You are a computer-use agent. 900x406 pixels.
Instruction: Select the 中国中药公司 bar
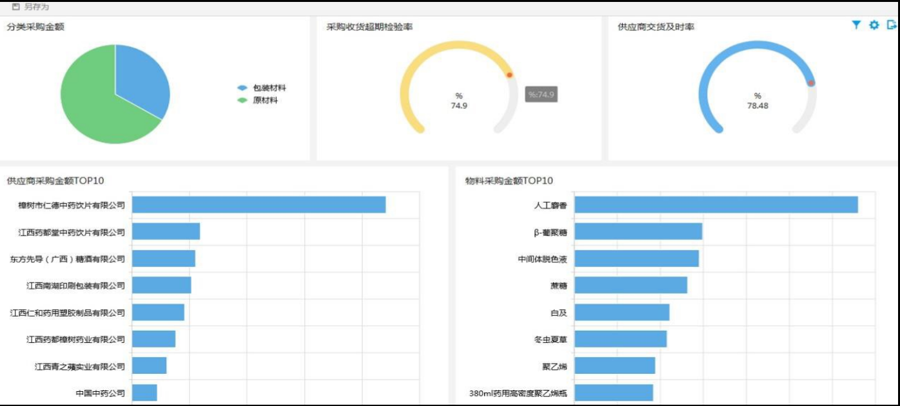pyautogui.click(x=144, y=392)
